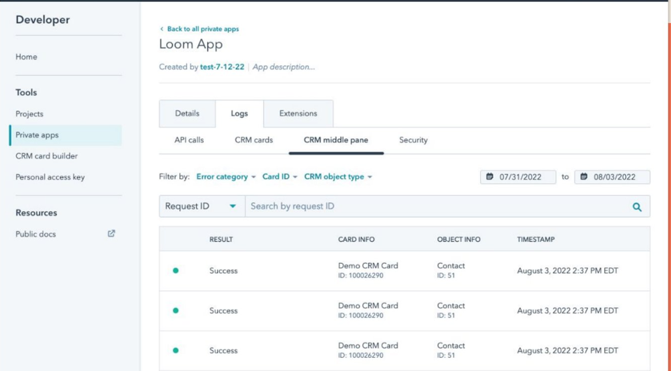Click the back chevron beside private apps
Viewport: 671px width, 371px height.
pos(162,29)
